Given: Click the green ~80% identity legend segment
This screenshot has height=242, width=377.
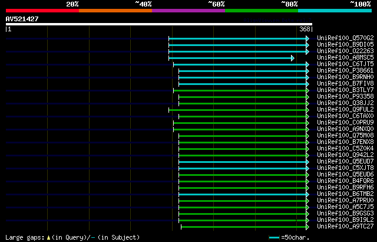Looking at the screenshot, I should [262, 11].
